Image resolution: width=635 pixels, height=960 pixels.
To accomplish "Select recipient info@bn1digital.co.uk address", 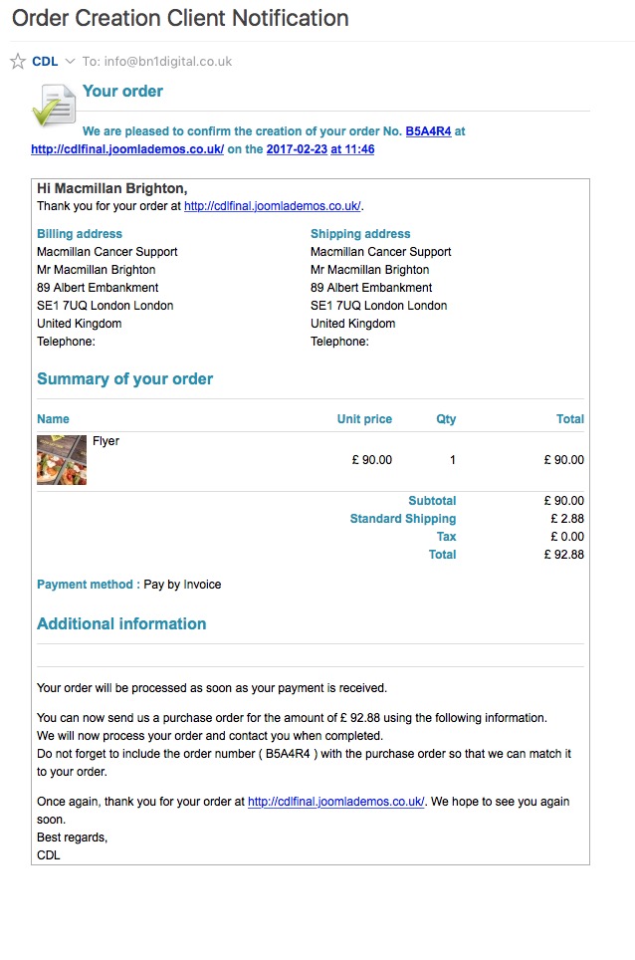I will click(x=165, y=62).
